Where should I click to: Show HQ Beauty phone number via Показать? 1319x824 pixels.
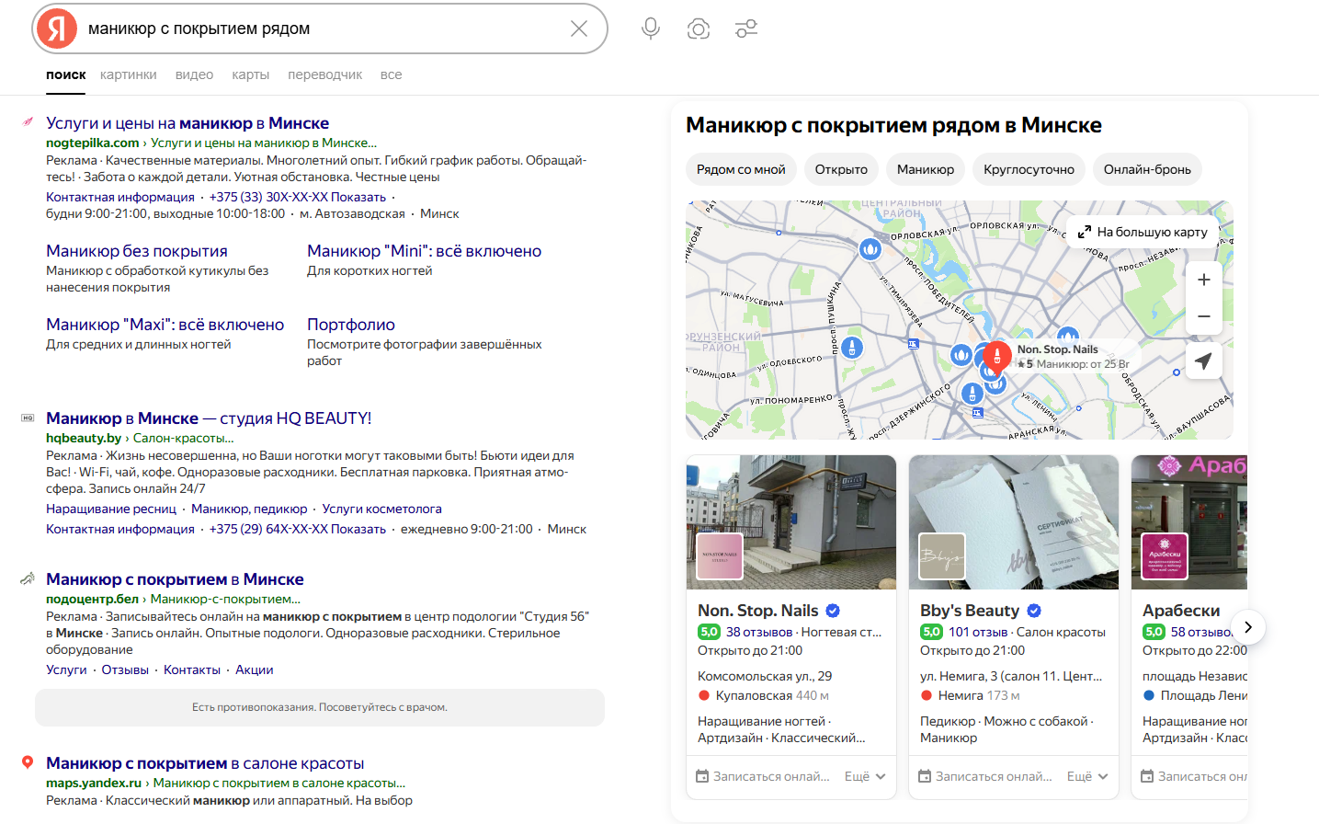(x=358, y=529)
